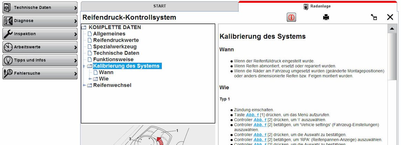
Task: Open the Allgemeines tree entry
Action: [109, 34]
